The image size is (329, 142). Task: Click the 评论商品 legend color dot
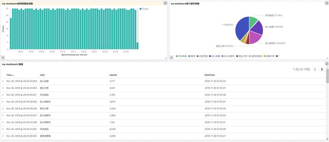pos(177,56)
